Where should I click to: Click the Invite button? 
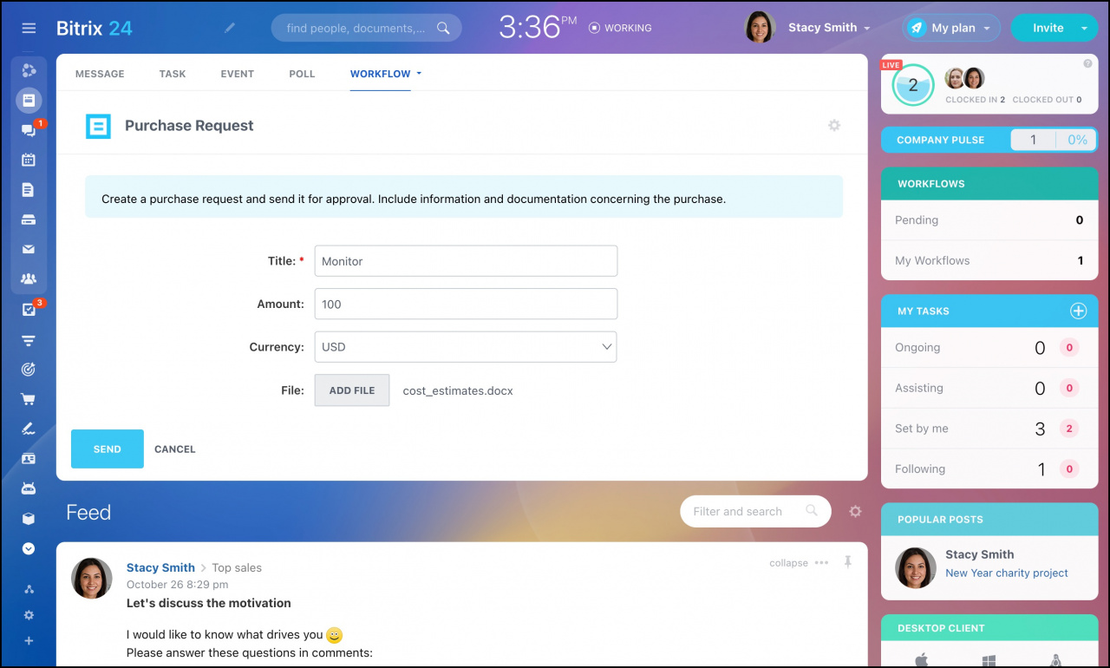tap(1048, 28)
